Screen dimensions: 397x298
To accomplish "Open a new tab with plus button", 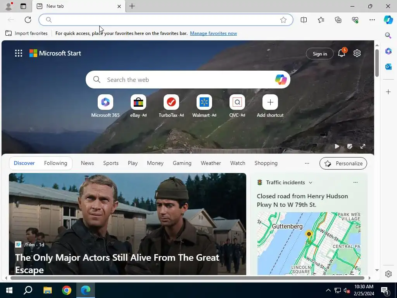I will pos(132,6).
